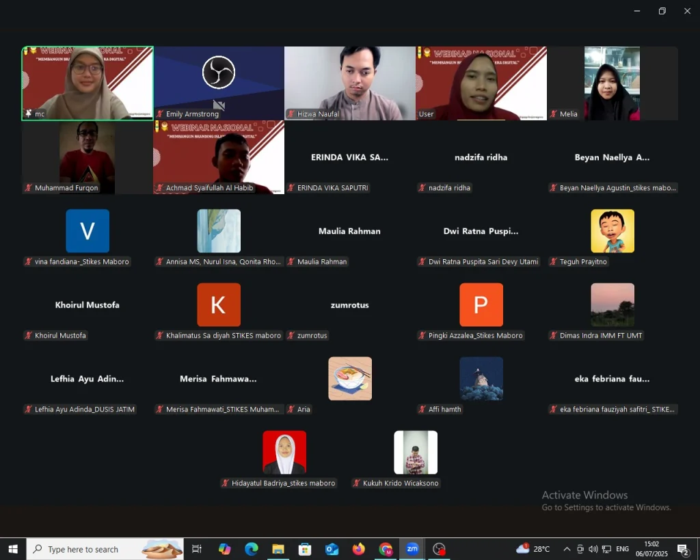Select Emily Armstrong's video tile

point(219,83)
